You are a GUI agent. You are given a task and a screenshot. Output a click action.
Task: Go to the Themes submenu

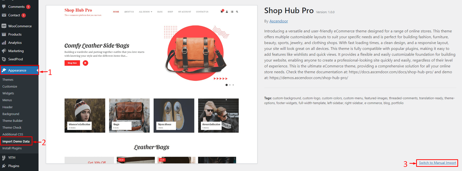(8, 80)
